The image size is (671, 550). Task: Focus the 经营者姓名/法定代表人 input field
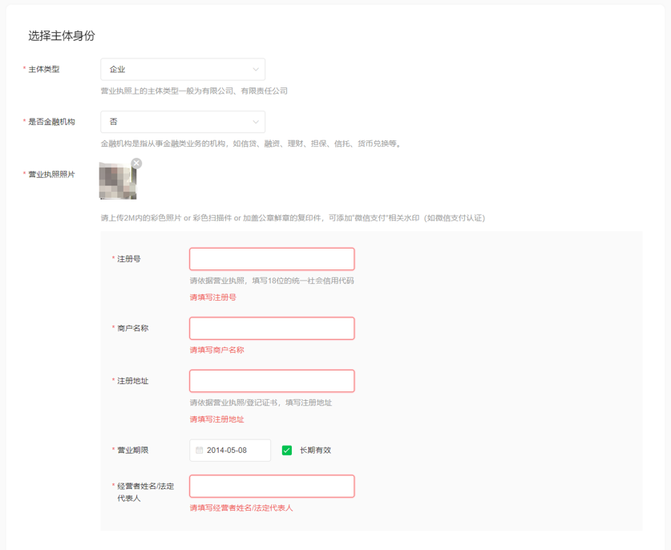(x=272, y=486)
